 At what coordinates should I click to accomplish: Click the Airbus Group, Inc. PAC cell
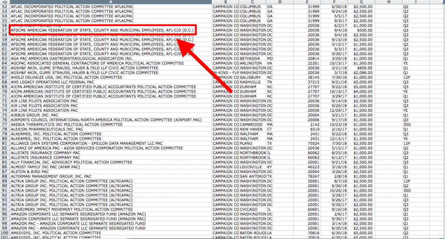coord(111,115)
